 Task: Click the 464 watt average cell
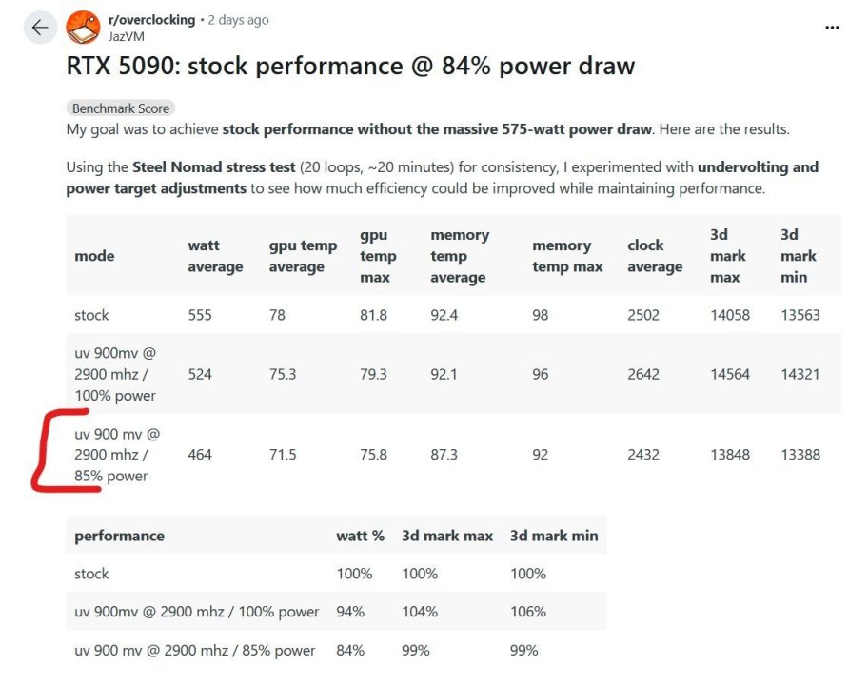[201, 455]
